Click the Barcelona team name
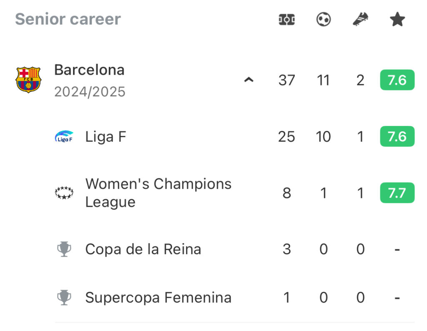427x331 pixels. click(x=89, y=70)
